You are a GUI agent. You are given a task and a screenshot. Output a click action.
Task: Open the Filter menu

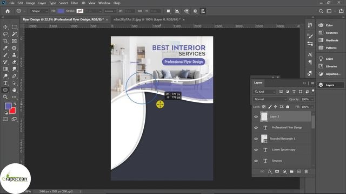75,3
